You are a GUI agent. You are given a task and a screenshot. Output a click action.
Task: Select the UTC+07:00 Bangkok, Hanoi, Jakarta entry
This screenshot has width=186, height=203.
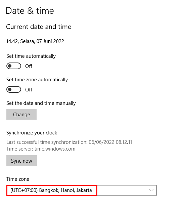[x=51, y=190]
